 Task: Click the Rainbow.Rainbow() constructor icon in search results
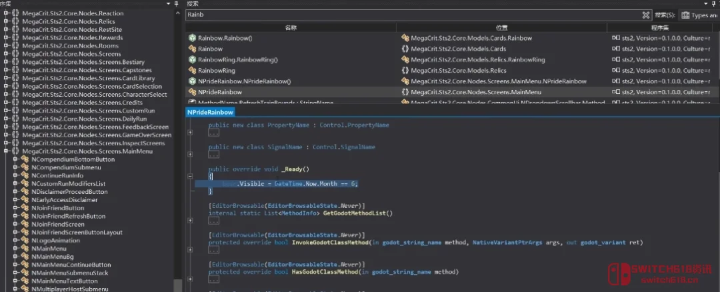(193, 38)
